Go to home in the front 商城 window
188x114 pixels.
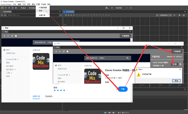point(68,51)
